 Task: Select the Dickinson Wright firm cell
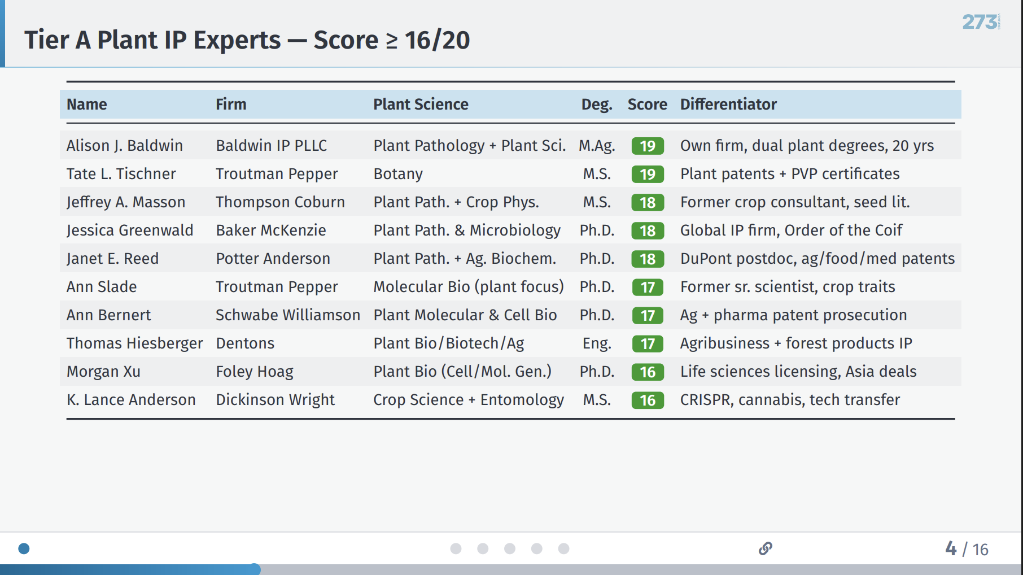click(275, 400)
